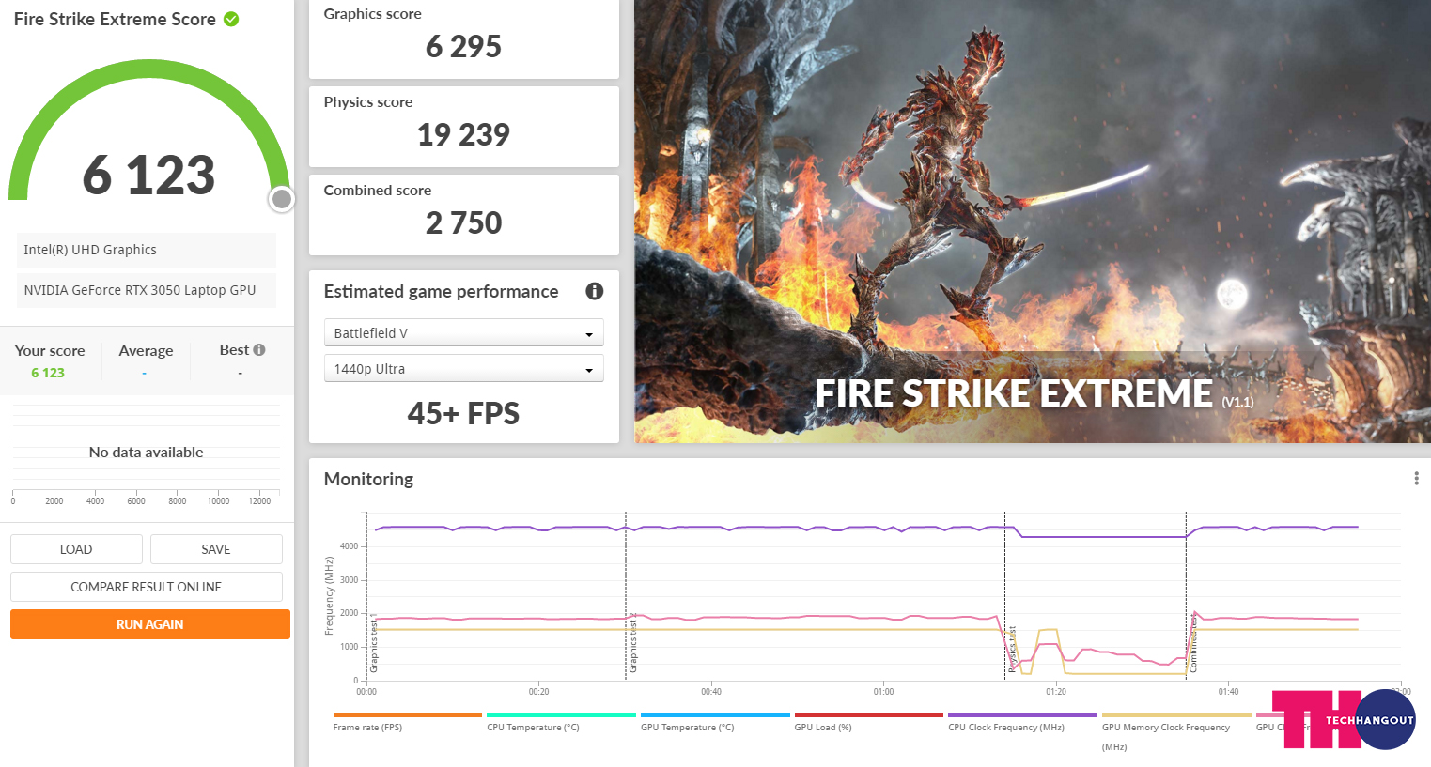Viewport: 1431px width, 767px height.
Task: Click the gray score gauge end marker
Action: [281, 198]
